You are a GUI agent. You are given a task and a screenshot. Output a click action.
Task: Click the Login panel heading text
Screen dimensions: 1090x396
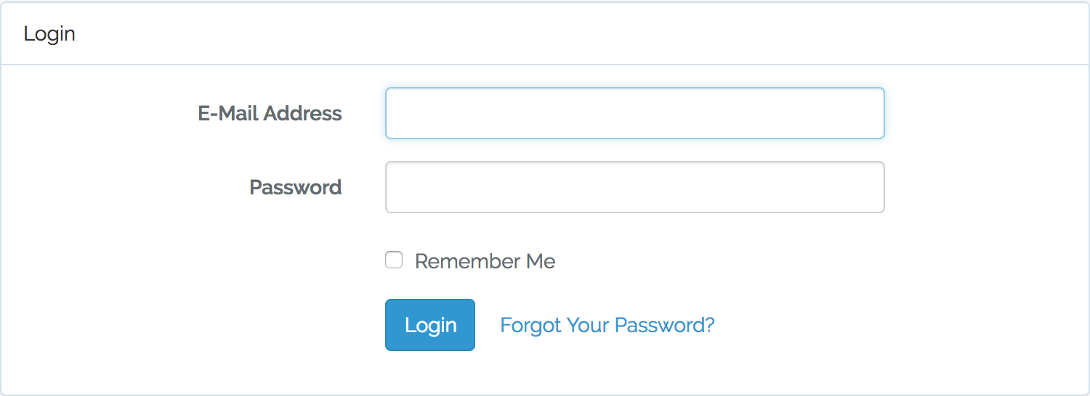tap(49, 34)
